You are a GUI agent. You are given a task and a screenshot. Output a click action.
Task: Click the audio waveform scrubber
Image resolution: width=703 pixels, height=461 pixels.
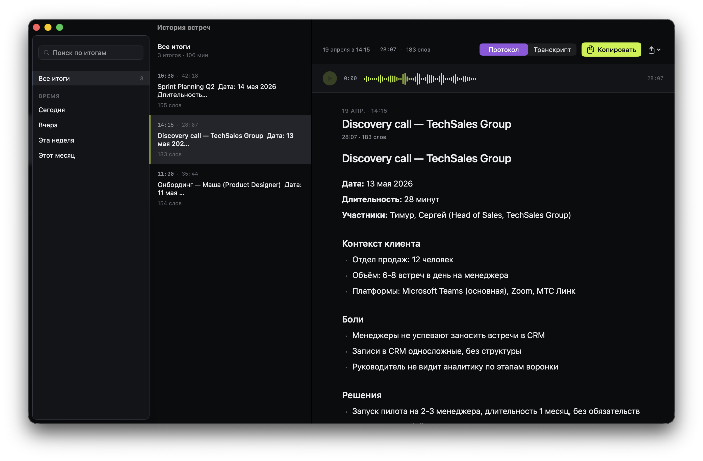pyautogui.click(x=420, y=79)
